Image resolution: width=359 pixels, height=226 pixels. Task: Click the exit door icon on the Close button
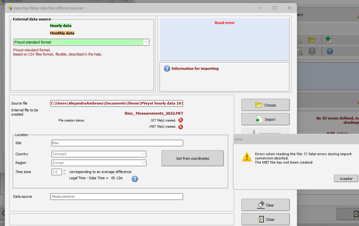click(x=261, y=219)
